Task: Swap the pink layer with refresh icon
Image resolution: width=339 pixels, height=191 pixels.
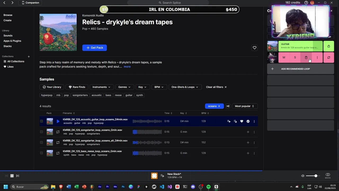Action: click(x=329, y=58)
